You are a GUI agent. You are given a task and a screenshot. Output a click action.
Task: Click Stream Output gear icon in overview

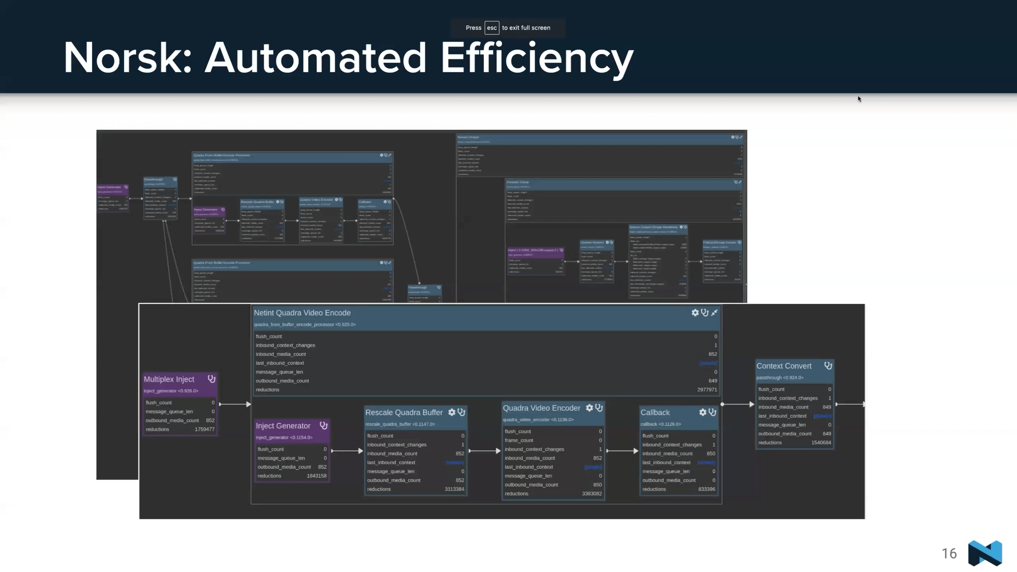(x=733, y=137)
